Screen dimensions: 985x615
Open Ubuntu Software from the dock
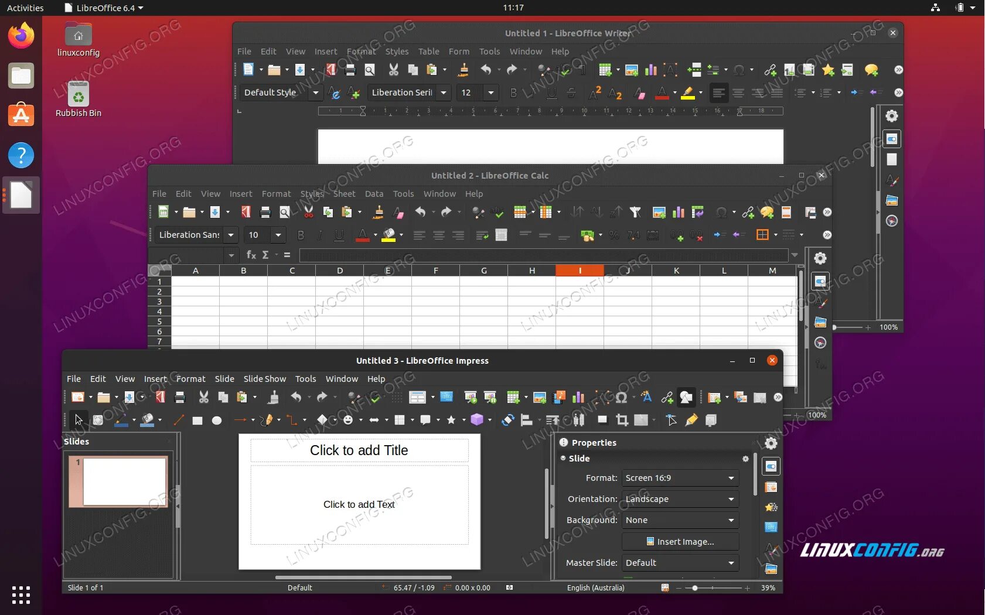click(21, 115)
